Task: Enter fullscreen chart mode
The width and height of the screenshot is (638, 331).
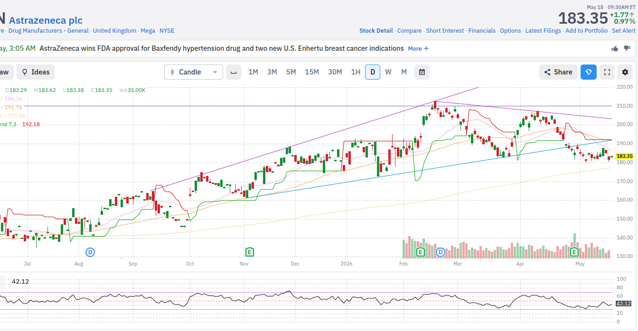Action: [x=607, y=72]
